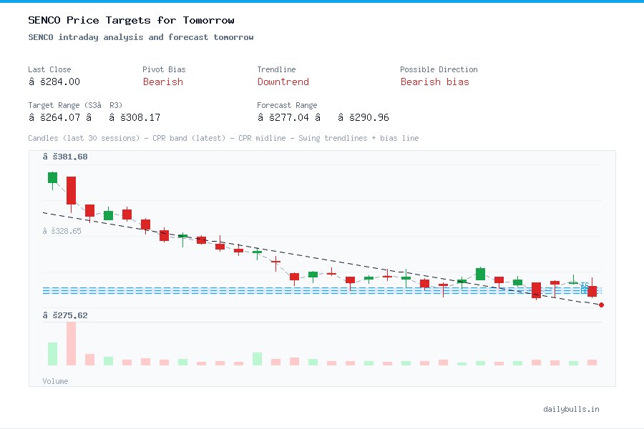This screenshot has width=644, height=429.
Task: Click the first green candle on the chart
Action: (x=52, y=177)
